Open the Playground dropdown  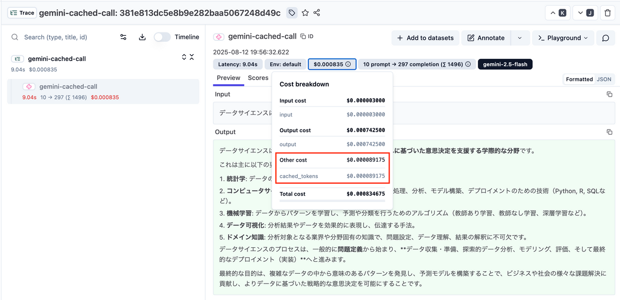(x=563, y=38)
